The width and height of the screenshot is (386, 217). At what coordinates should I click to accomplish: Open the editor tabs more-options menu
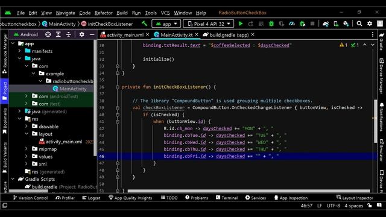pyautogui.click(x=373, y=34)
